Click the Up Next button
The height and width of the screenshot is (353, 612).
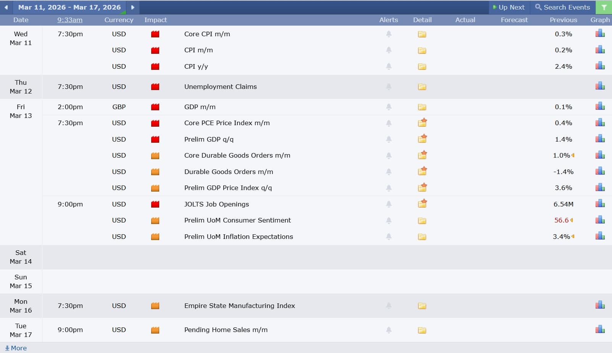click(x=509, y=7)
